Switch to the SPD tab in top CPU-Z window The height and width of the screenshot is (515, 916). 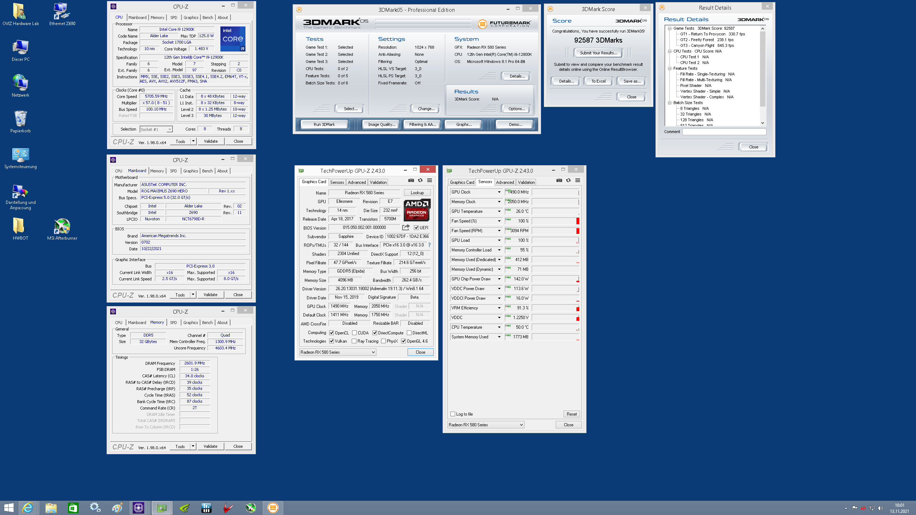[174, 18]
